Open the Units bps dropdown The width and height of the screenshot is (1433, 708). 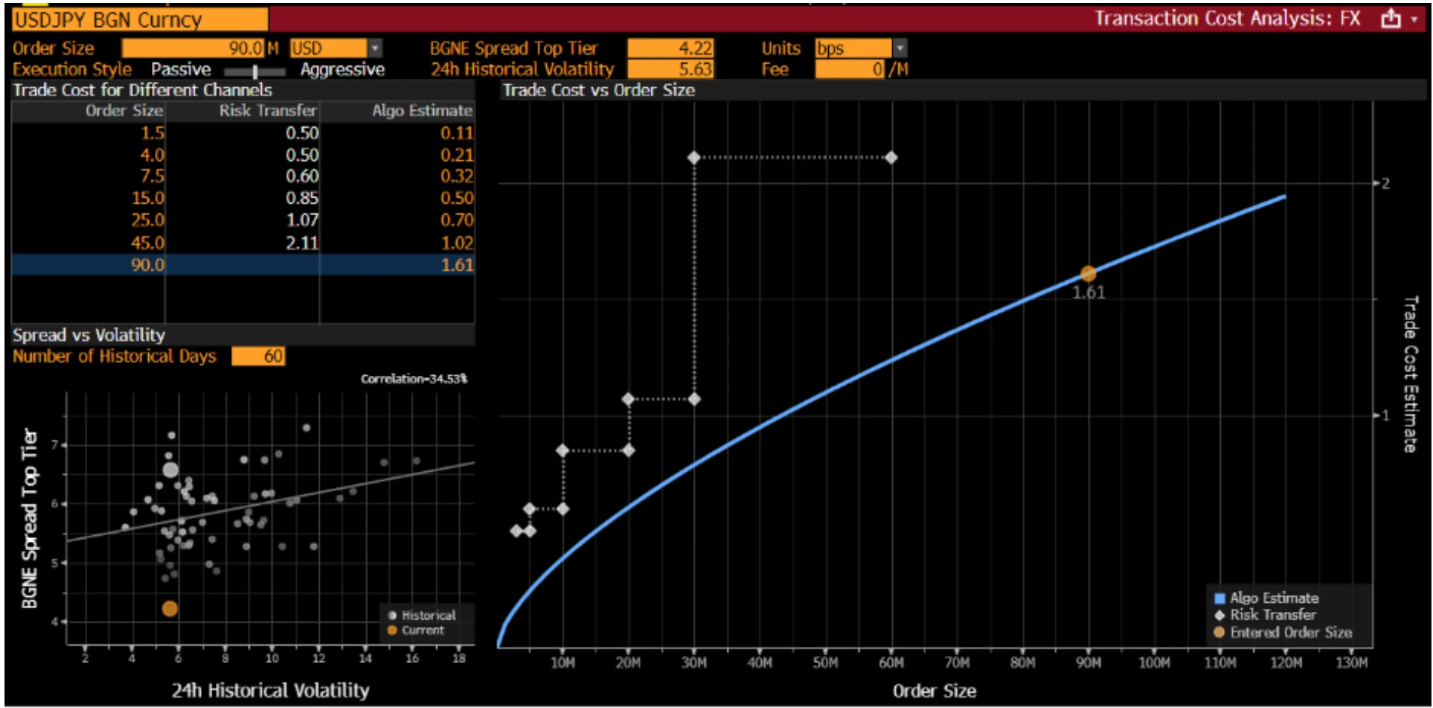899,48
